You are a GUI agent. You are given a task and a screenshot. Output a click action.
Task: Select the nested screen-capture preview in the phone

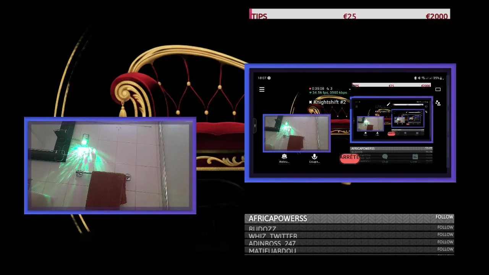click(391, 120)
